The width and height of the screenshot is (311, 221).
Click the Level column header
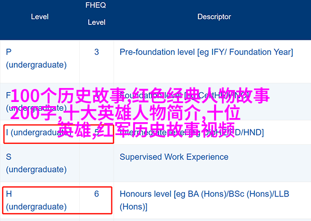coord(40,17)
